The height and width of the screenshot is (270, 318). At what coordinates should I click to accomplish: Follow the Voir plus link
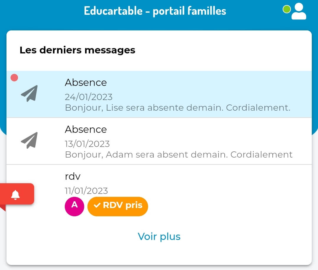(159, 236)
